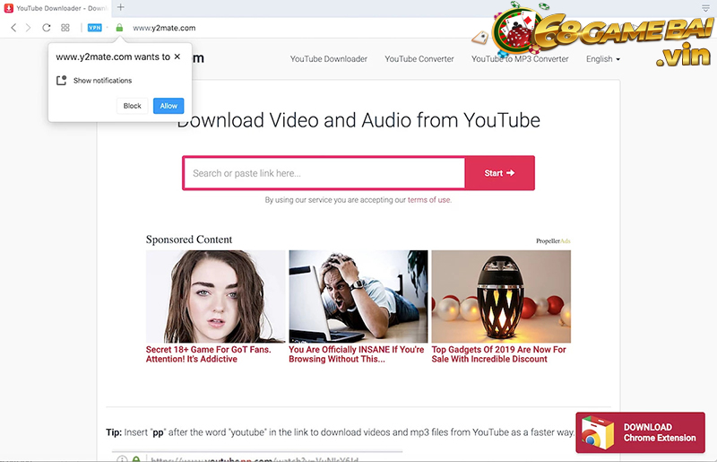
Task: Click the green padlock security icon
Action: pyautogui.click(x=119, y=28)
